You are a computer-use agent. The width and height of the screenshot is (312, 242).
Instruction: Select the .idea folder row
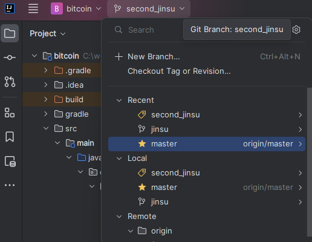(x=62, y=85)
